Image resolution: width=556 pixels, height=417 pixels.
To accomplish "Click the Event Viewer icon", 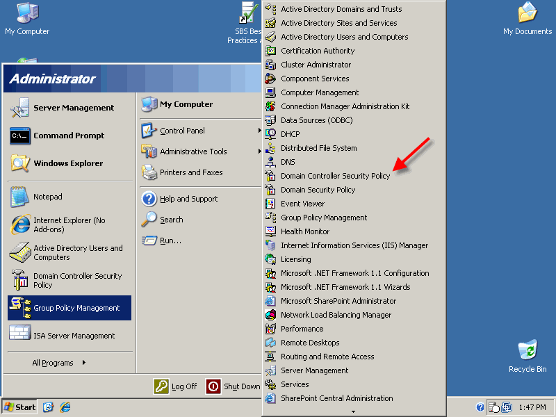I will (x=270, y=204).
